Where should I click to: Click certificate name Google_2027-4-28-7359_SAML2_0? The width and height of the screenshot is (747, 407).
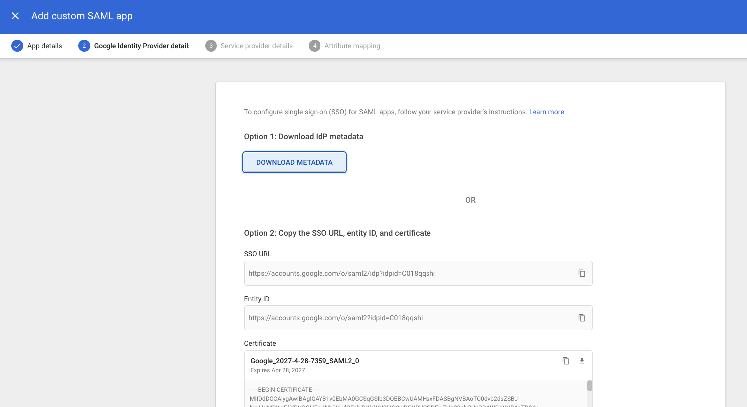pos(305,361)
